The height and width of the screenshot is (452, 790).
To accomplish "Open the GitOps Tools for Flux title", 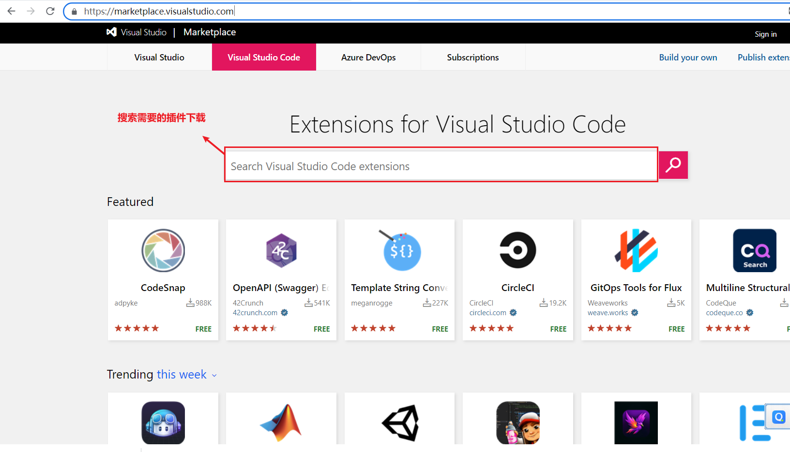I will click(x=636, y=288).
